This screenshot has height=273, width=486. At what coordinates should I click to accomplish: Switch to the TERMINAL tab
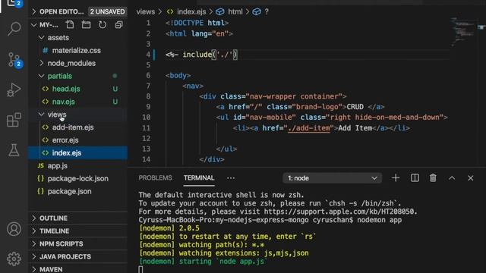coord(199,178)
